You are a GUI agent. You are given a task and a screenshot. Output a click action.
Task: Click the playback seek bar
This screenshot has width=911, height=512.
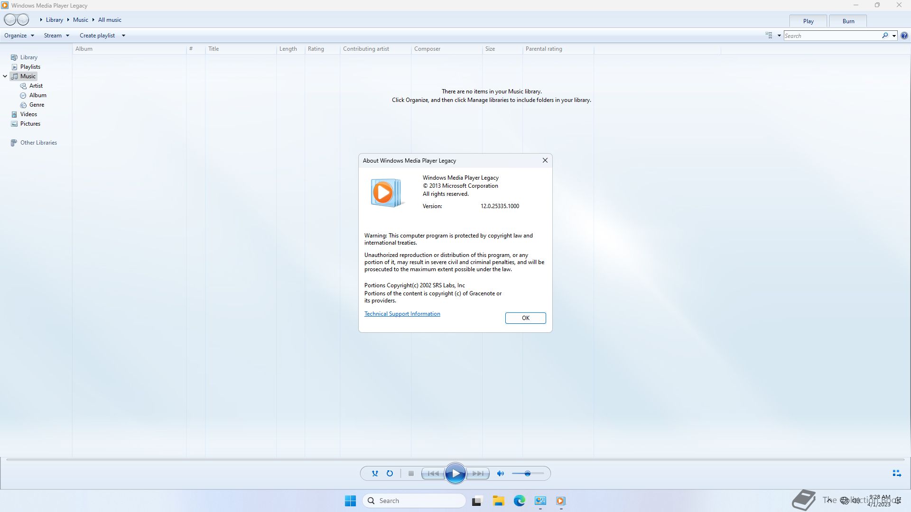coord(455,460)
